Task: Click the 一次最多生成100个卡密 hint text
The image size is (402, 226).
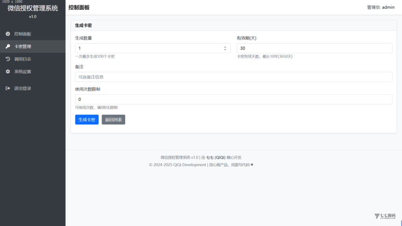Action: (x=95, y=56)
